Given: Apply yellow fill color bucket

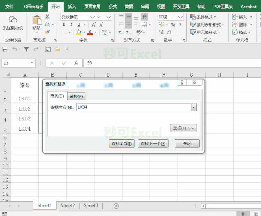Looking at the screenshot, I should [79, 32].
